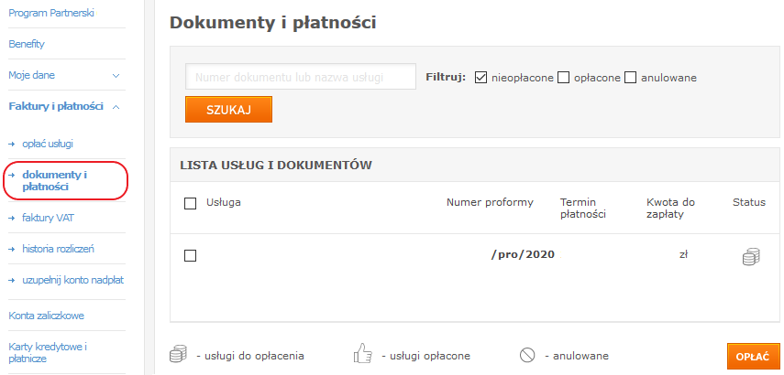Image resolution: width=784 pixels, height=375 pixels.
Task: Collapse the Faktury i płatności section
Action: (x=116, y=107)
